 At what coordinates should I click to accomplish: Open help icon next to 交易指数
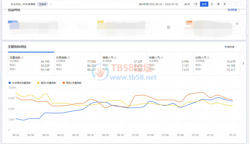point(69,58)
